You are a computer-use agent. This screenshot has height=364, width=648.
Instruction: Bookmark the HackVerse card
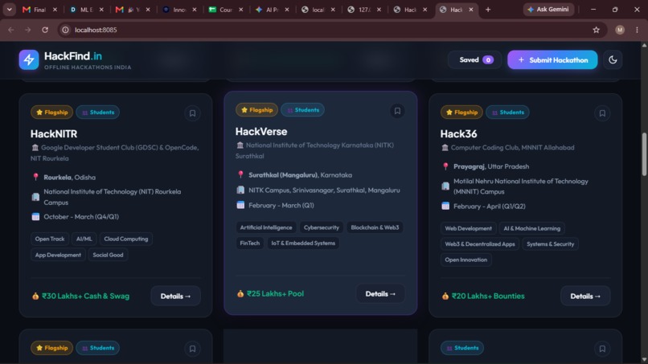pyautogui.click(x=397, y=111)
